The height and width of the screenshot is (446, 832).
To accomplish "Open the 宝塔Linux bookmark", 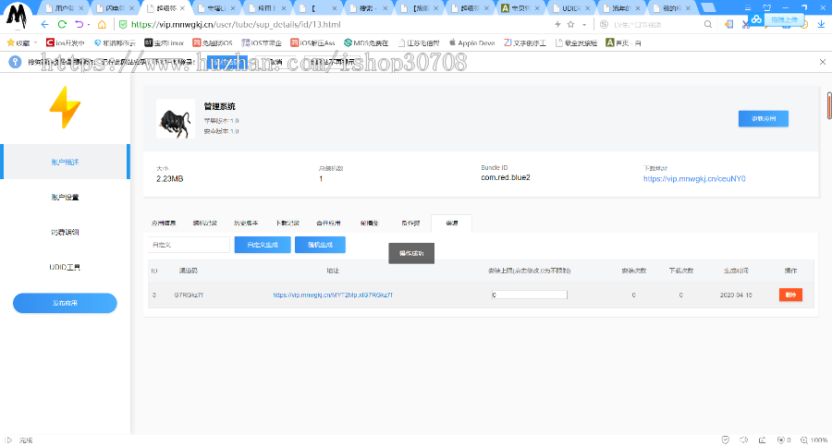I will [164, 43].
